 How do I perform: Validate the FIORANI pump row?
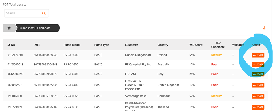click(258, 74)
